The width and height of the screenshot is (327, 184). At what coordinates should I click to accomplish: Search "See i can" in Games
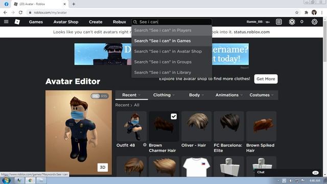click(172, 41)
